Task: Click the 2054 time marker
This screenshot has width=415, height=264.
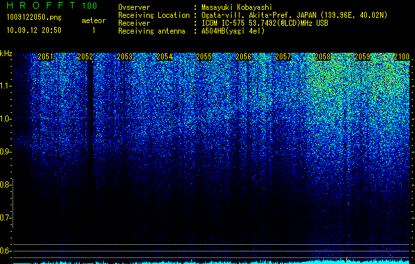Action: pyautogui.click(x=164, y=57)
